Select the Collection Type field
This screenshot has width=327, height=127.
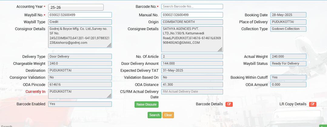tap(288, 29)
